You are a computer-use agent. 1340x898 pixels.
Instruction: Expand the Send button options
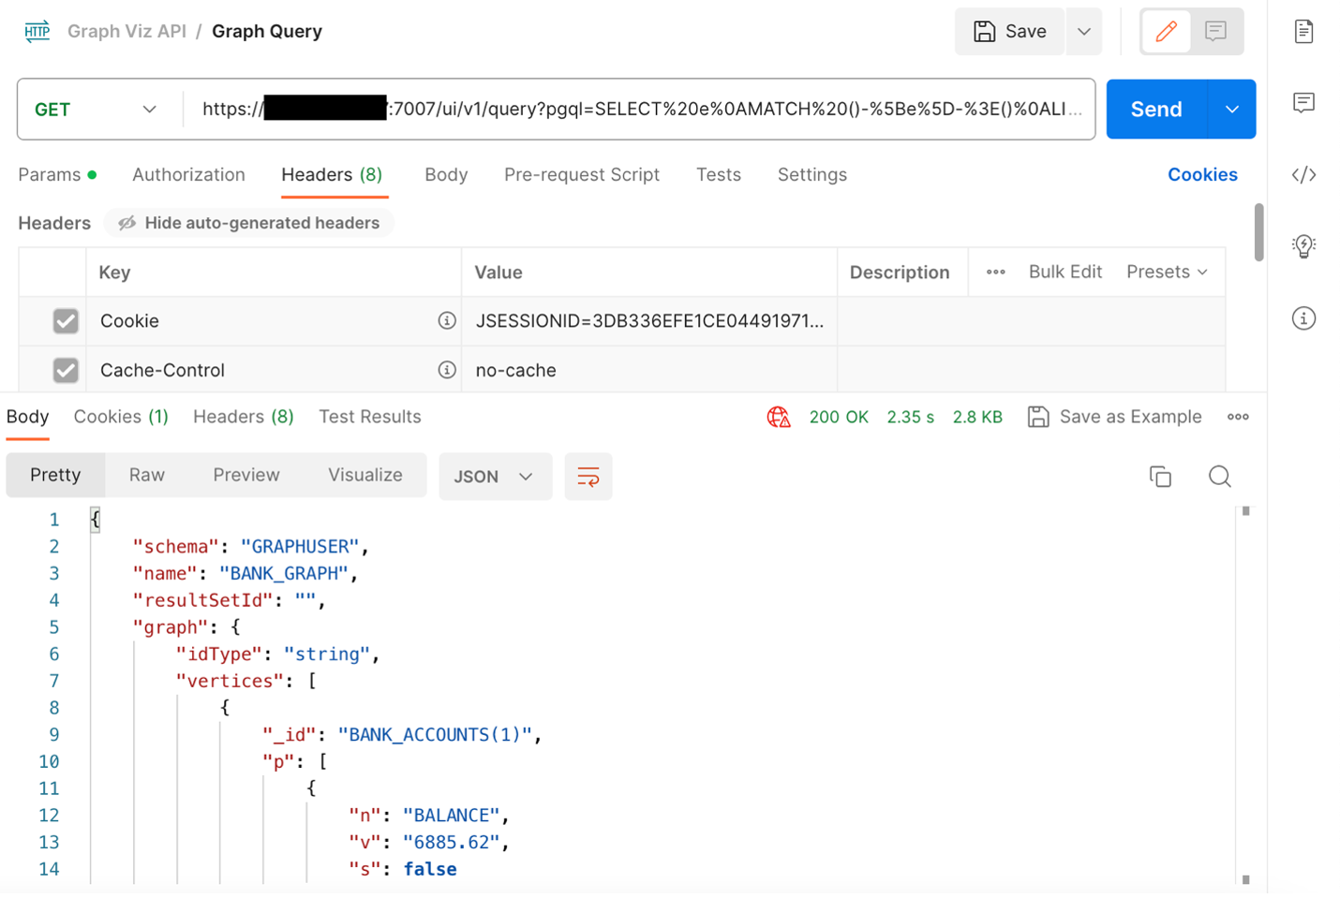pos(1232,109)
